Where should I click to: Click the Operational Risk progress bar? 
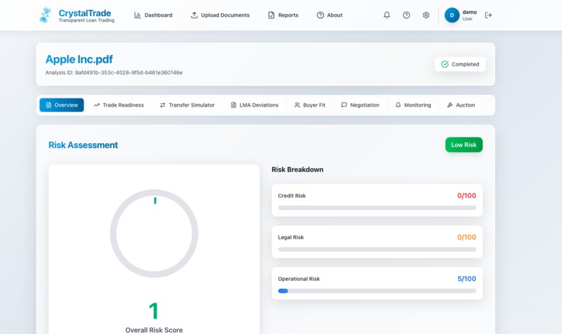click(377, 291)
